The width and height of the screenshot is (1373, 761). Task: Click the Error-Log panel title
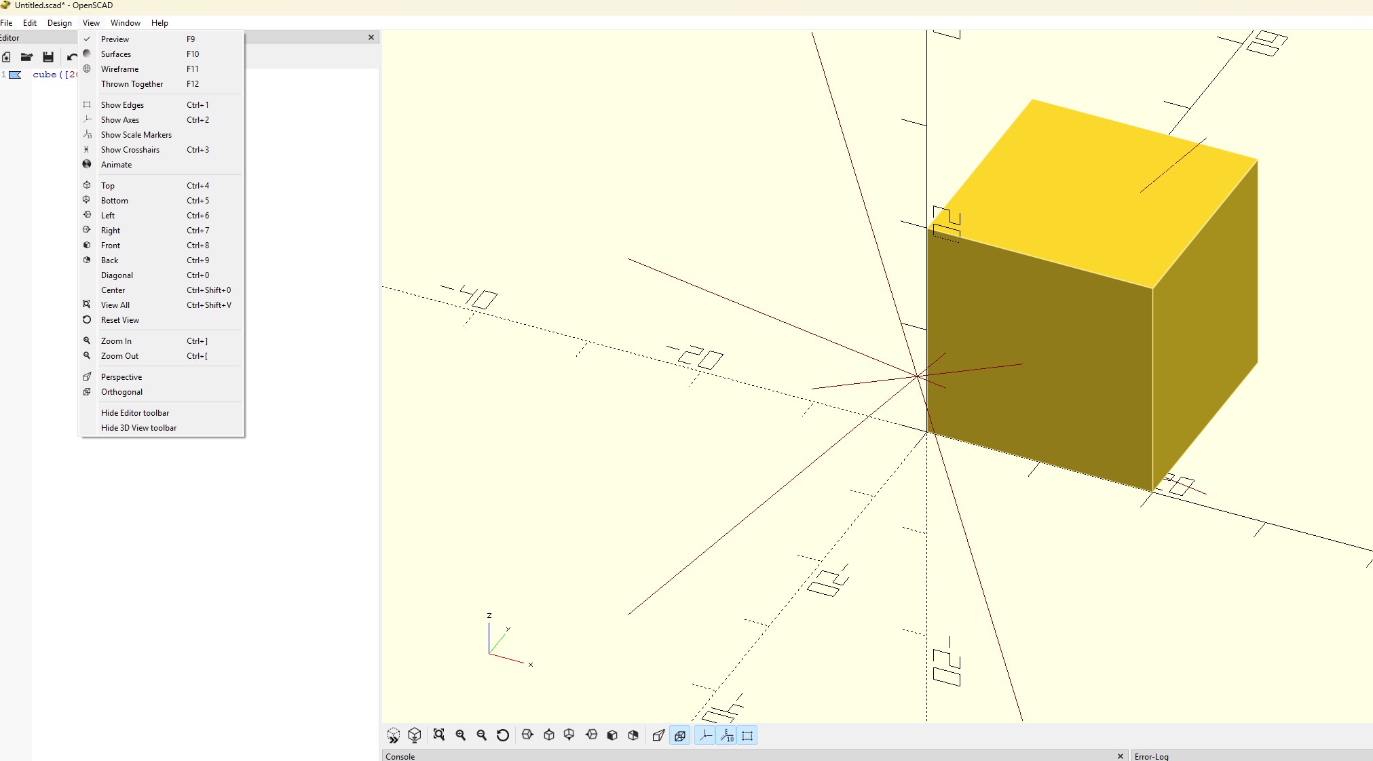coord(1151,756)
